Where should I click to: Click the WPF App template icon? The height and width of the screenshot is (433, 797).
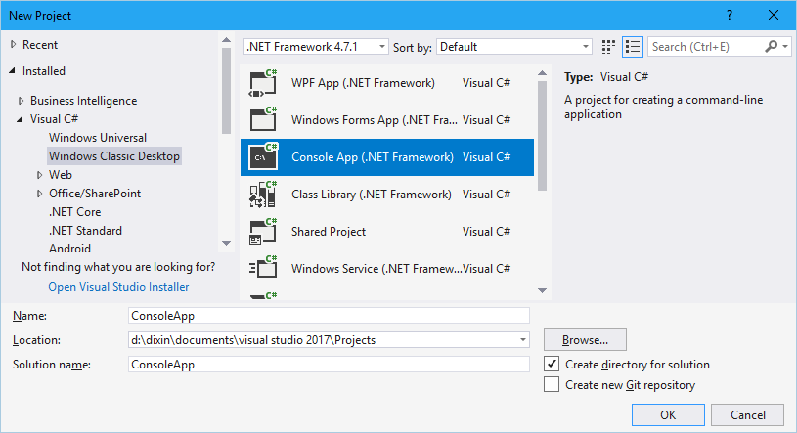tap(263, 83)
